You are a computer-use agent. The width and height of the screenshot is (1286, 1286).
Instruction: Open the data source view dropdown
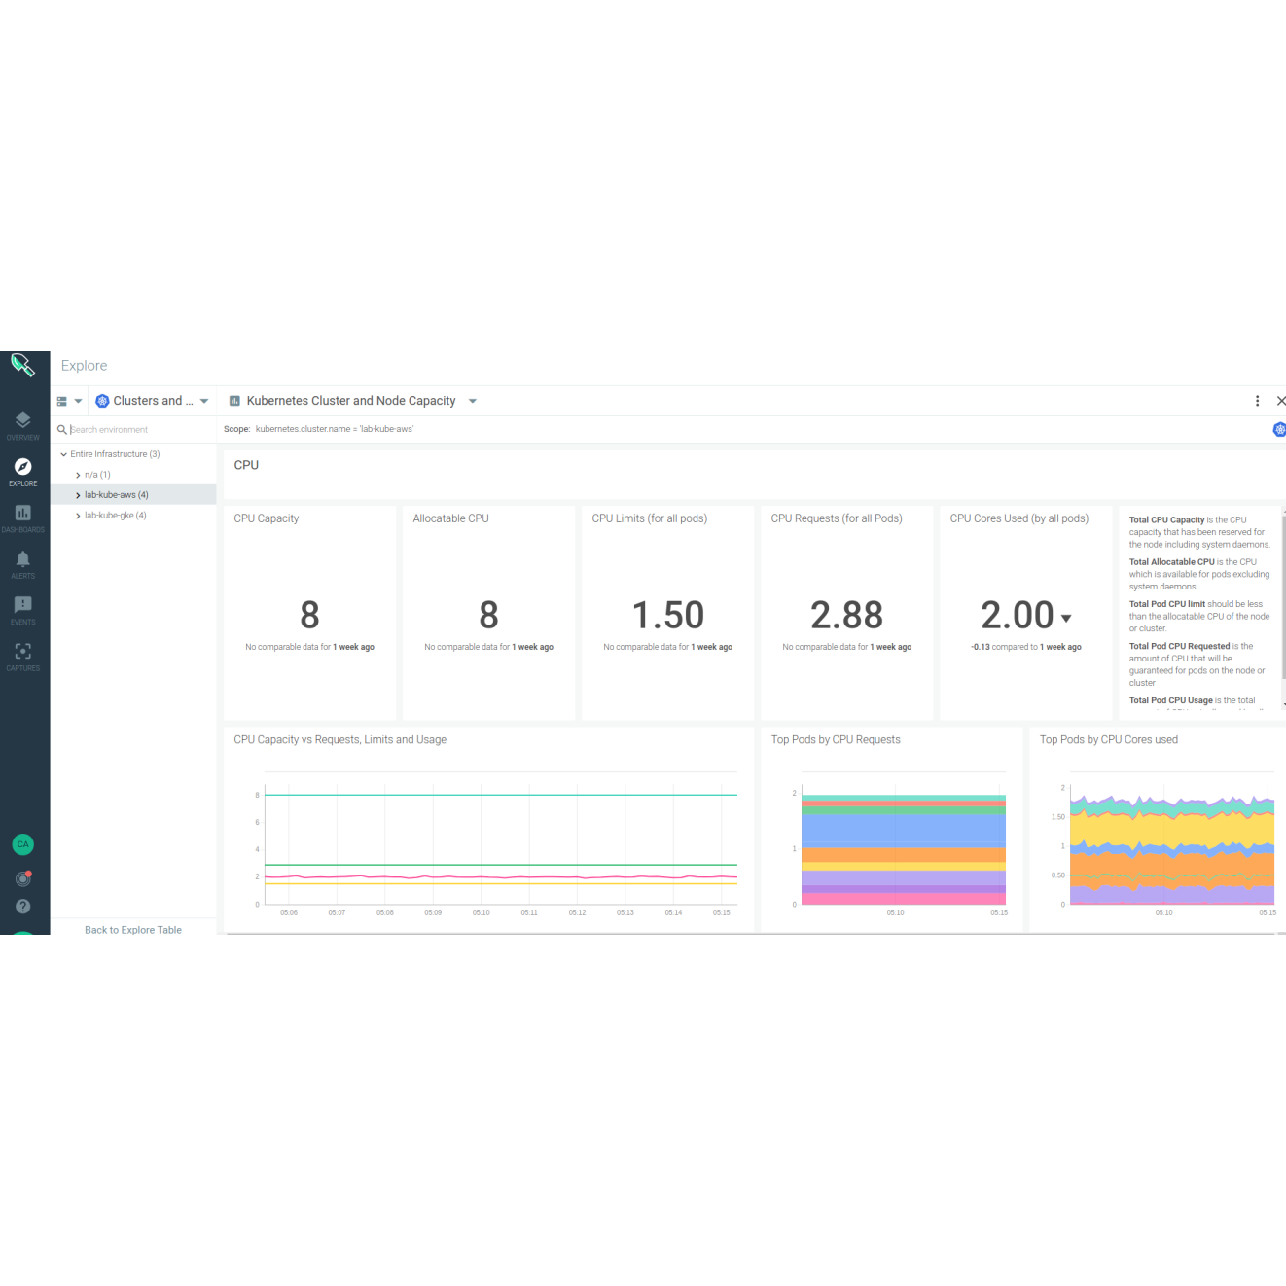[x=69, y=401]
